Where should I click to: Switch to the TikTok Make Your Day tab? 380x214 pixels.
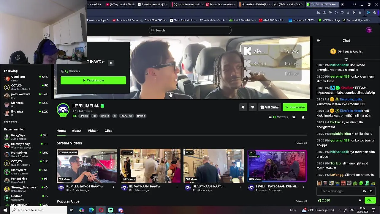point(289,4)
